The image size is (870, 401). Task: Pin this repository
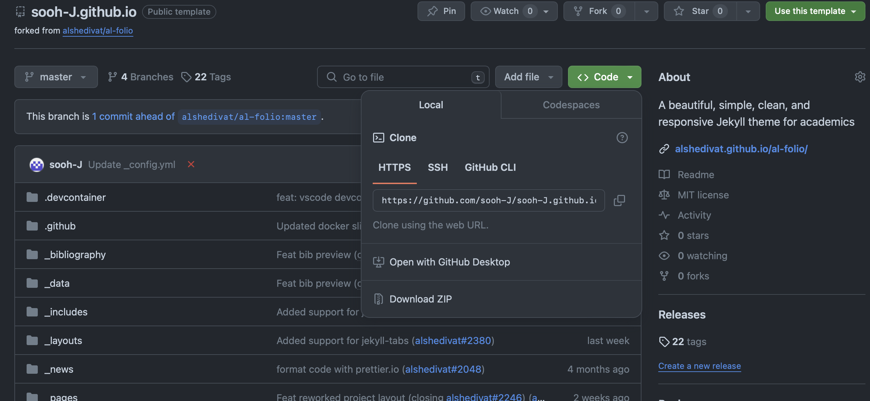(441, 11)
